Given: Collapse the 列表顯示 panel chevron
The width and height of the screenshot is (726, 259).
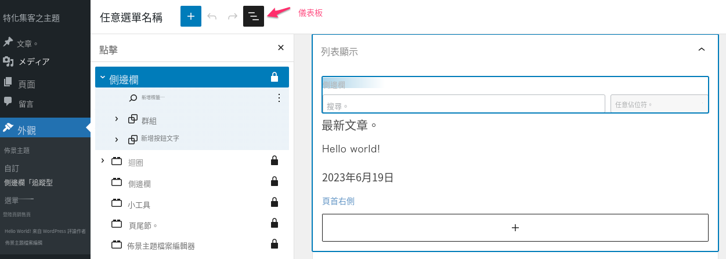Looking at the screenshot, I should (701, 50).
